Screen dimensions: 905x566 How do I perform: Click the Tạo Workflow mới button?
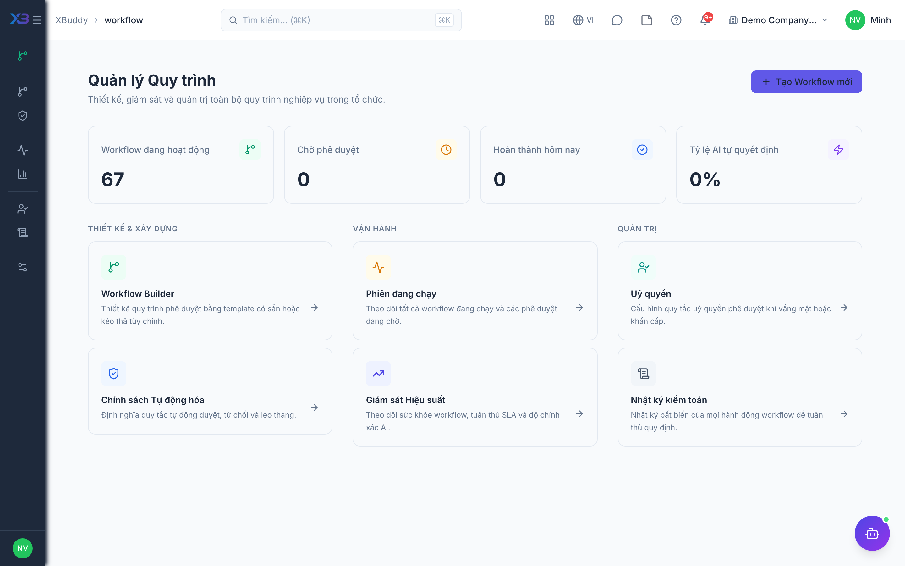tap(806, 82)
